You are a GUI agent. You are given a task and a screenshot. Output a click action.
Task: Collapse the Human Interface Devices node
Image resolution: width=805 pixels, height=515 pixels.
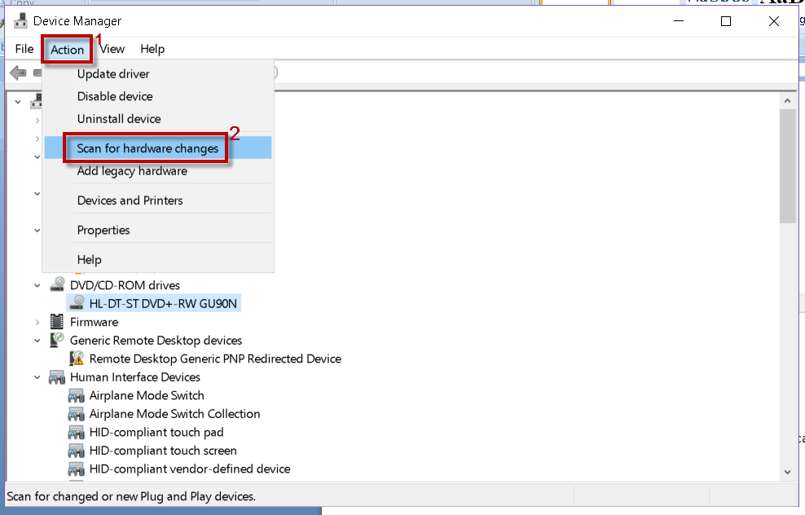point(37,377)
